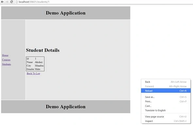Choose Inspect in the context menu
The image size is (193, 125).
pos(166,121)
